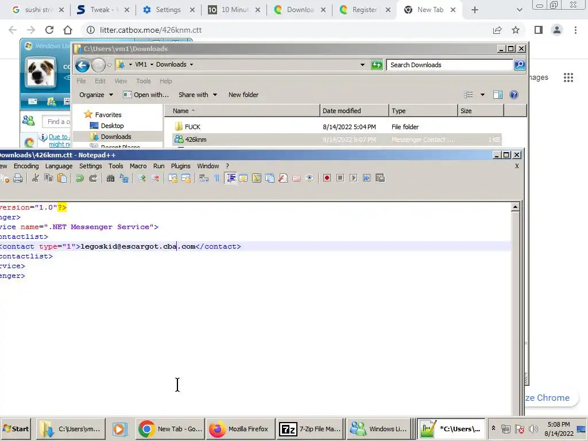
Task: Open Change your view dropdown arrow
Action: pos(482,95)
